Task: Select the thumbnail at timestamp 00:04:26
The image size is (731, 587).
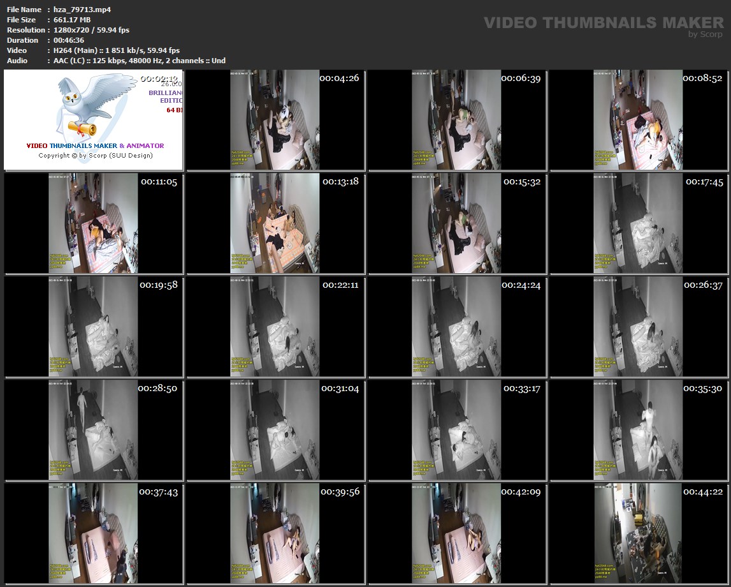Action: click(x=275, y=120)
